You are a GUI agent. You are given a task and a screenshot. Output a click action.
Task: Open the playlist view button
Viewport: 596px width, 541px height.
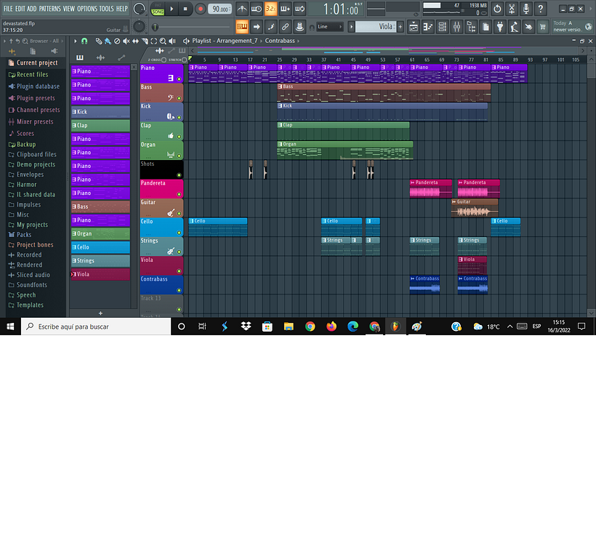coord(414,27)
